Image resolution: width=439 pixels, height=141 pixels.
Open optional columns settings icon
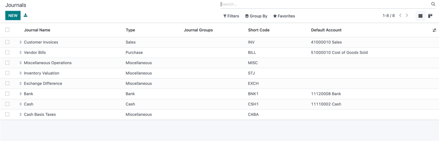point(434,30)
